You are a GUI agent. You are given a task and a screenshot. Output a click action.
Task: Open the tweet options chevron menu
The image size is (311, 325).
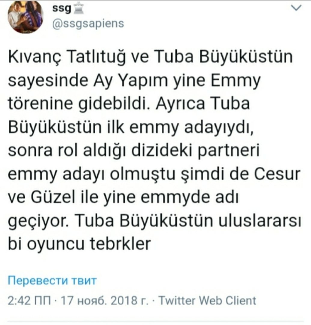(296, 8)
